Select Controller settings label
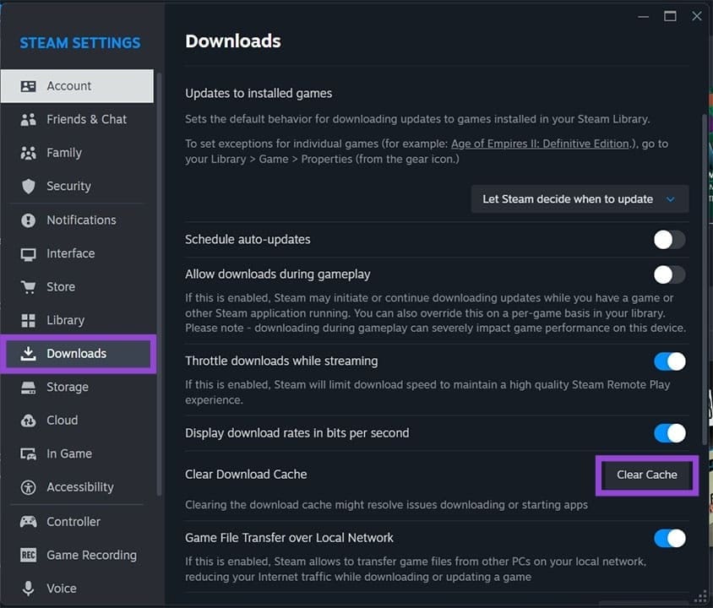 (73, 522)
